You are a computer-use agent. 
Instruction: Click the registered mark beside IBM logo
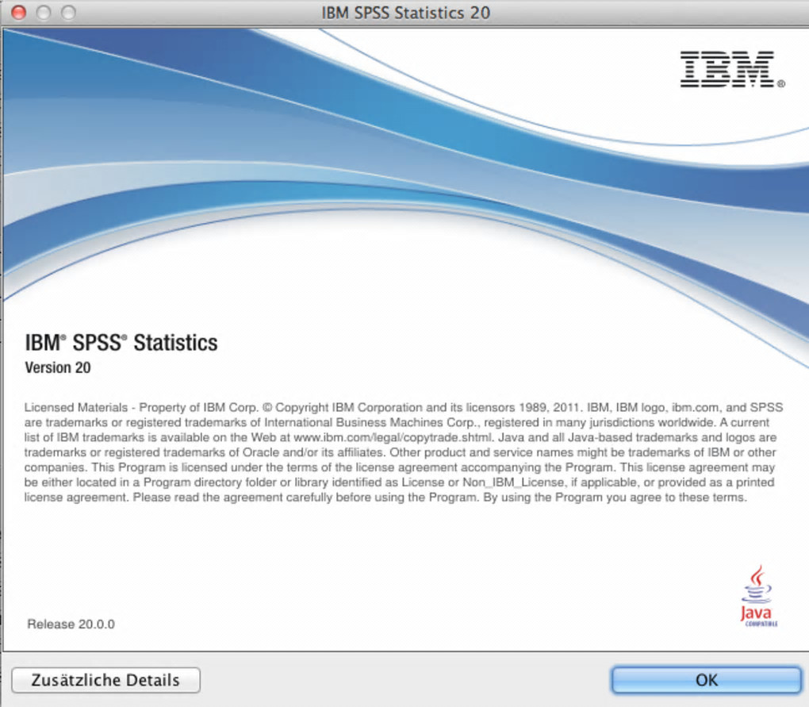tap(781, 83)
